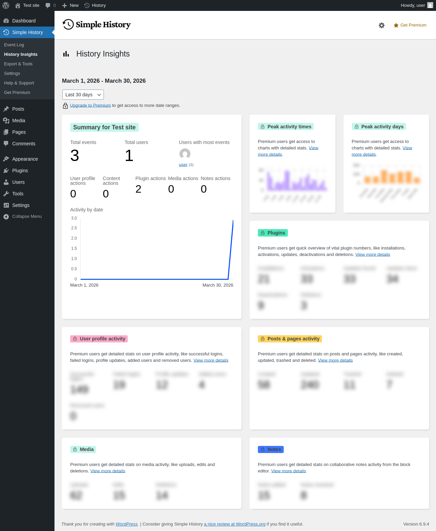Open the settings gear icon in header
436x531 pixels.
coord(381,25)
